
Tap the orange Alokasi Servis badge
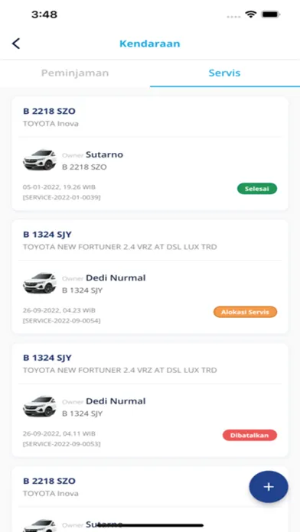[246, 312]
